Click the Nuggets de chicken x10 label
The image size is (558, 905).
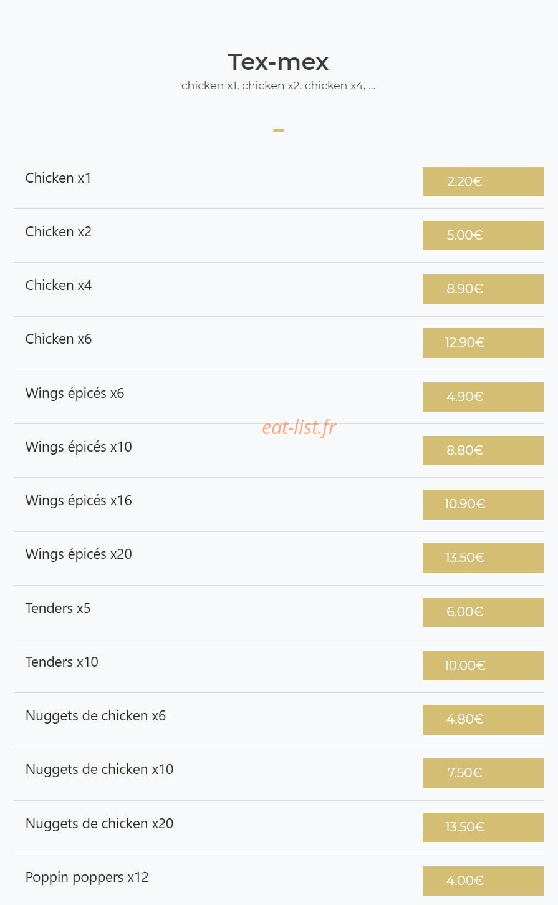(100, 770)
